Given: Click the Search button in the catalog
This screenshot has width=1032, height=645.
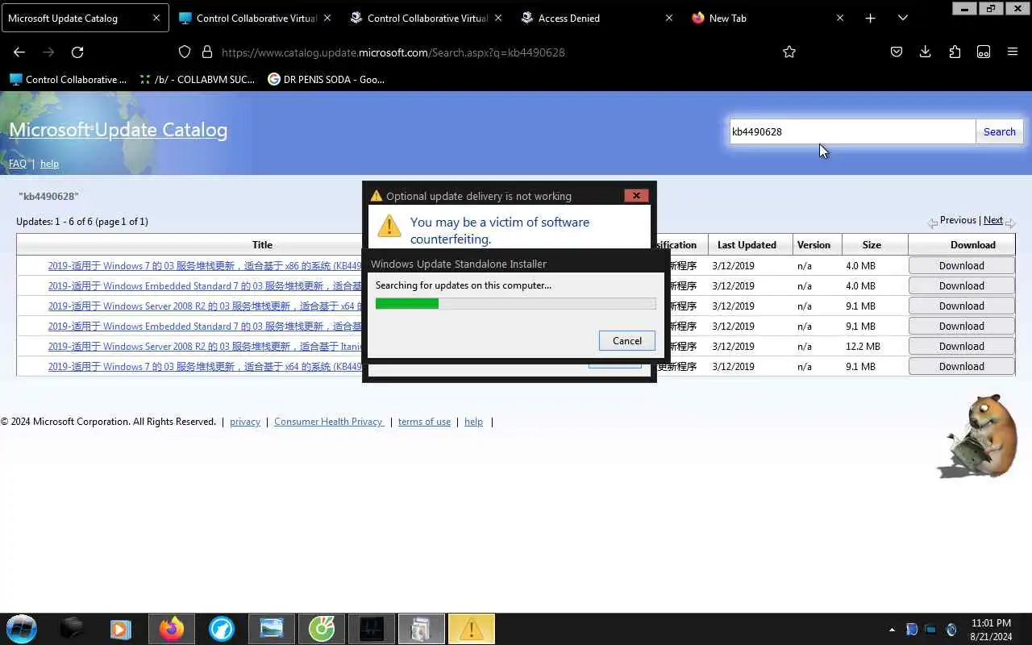Looking at the screenshot, I should pyautogui.click(x=999, y=131).
